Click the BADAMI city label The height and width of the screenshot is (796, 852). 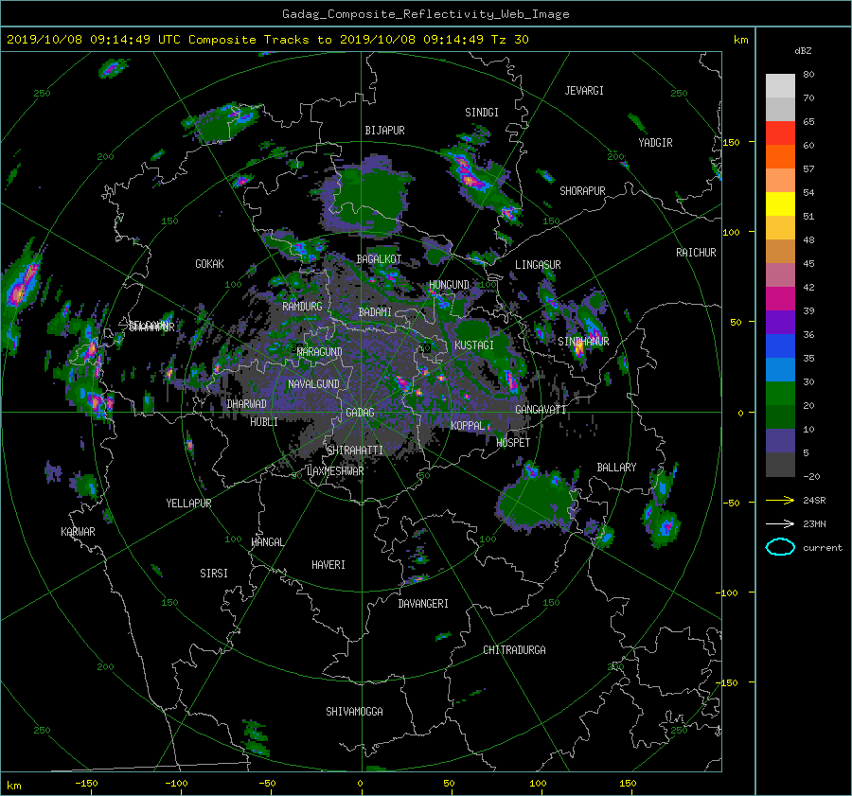point(375,312)
